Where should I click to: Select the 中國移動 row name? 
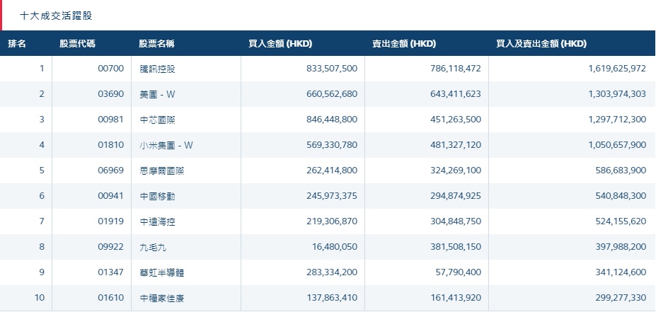158,196
